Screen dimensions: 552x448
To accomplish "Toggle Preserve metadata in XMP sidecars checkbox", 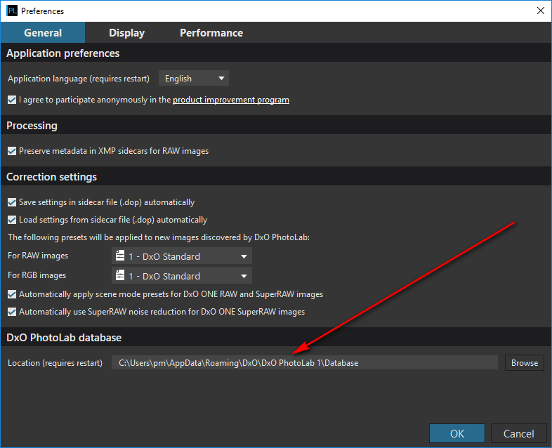I will (x=12, y=151).
